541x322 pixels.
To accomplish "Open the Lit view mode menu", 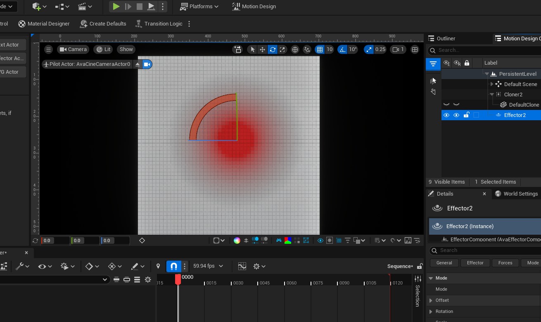I will [103, 49].
